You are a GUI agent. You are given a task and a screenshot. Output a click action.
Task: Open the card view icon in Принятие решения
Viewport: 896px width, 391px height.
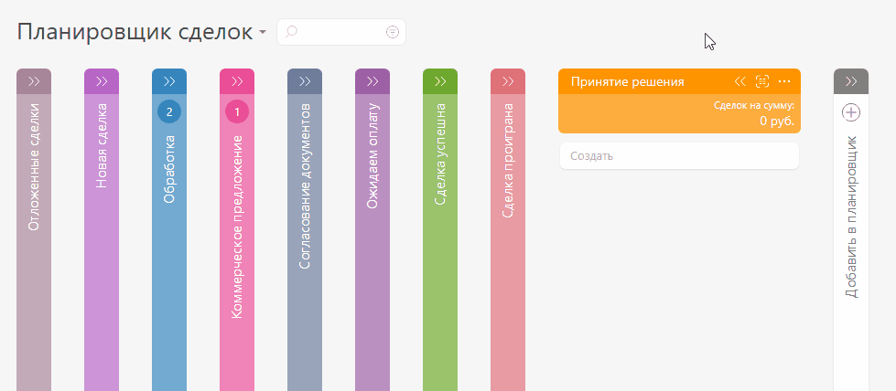coord(761,81)
